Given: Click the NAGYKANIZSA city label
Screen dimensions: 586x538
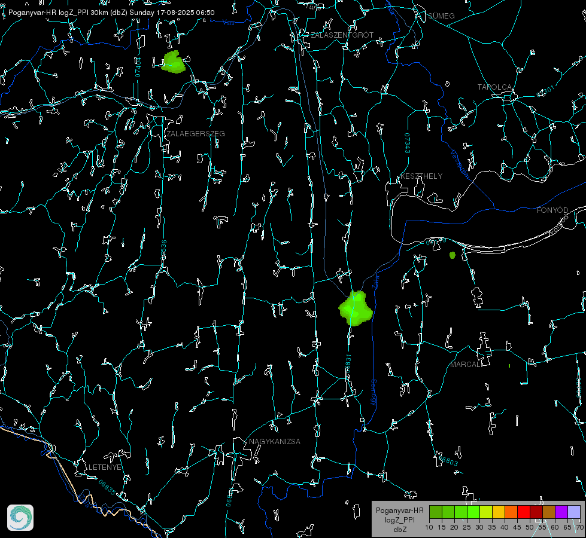Looking at the screenshot, I should pos(275,441).
